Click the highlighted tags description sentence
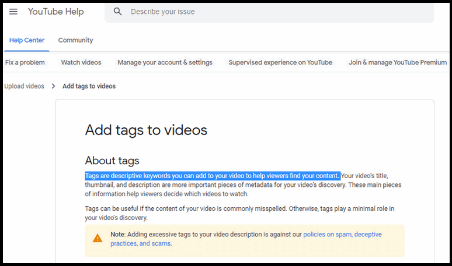Viewport: 452px width, 266px height. click(213, 176)
